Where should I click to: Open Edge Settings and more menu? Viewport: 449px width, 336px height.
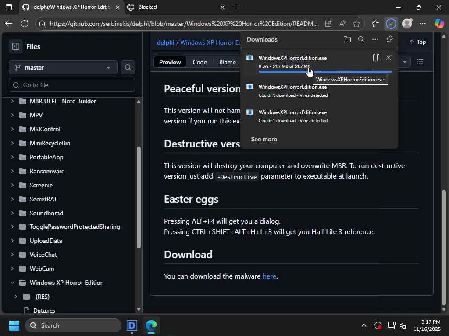423,24
